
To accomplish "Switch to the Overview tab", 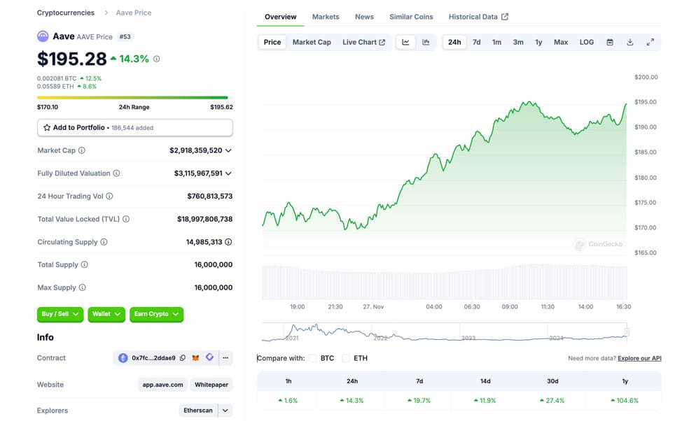I will point(280,17).
